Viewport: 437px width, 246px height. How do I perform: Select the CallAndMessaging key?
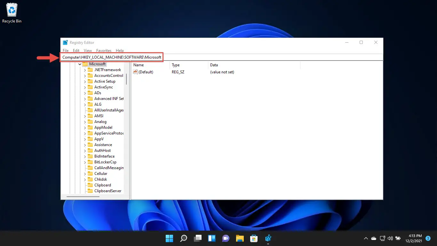click(x=109, y=168)
